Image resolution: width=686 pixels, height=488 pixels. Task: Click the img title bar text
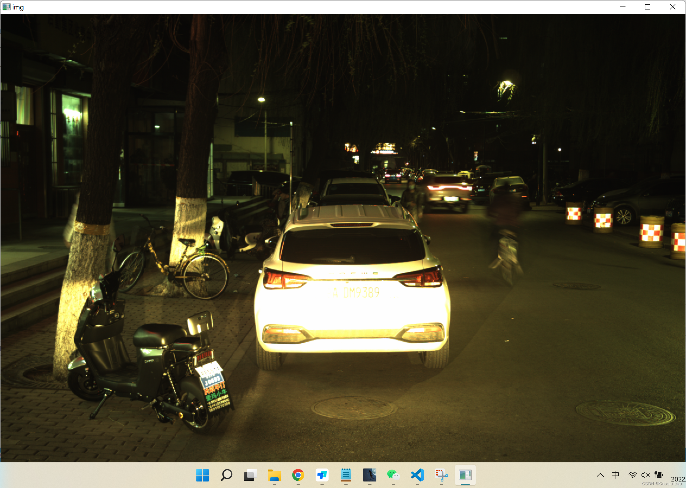tap(18, 7)
